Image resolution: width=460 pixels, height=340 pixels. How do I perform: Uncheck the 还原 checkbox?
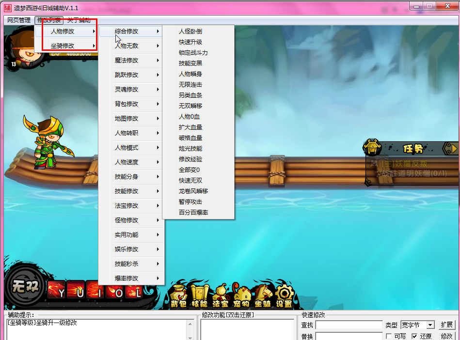(414, 336)
